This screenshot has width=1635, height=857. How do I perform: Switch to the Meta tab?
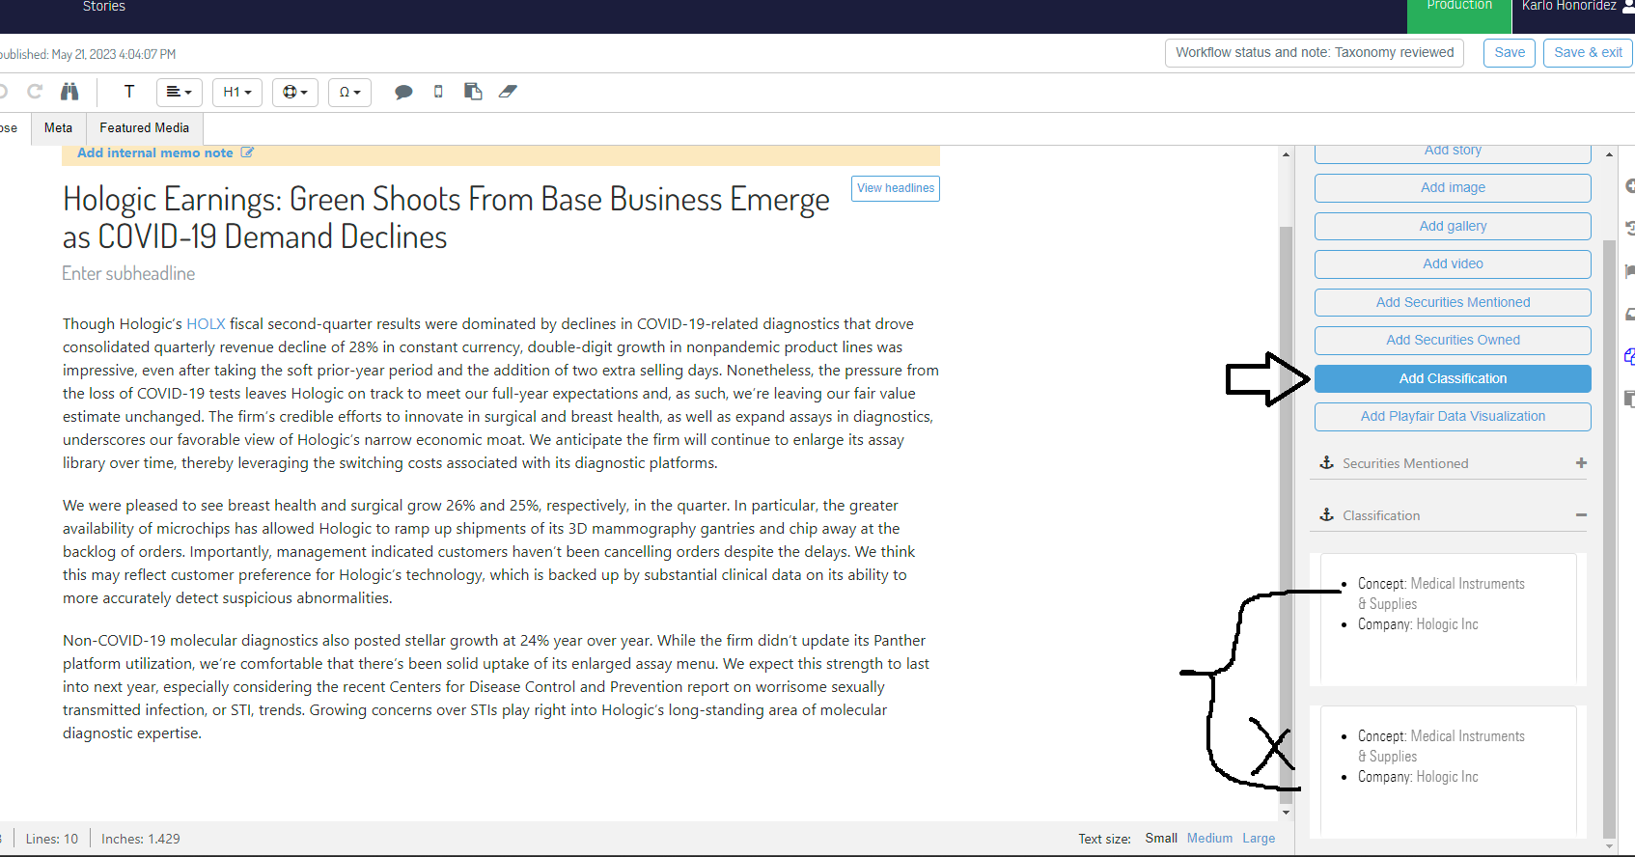[58, 128]
